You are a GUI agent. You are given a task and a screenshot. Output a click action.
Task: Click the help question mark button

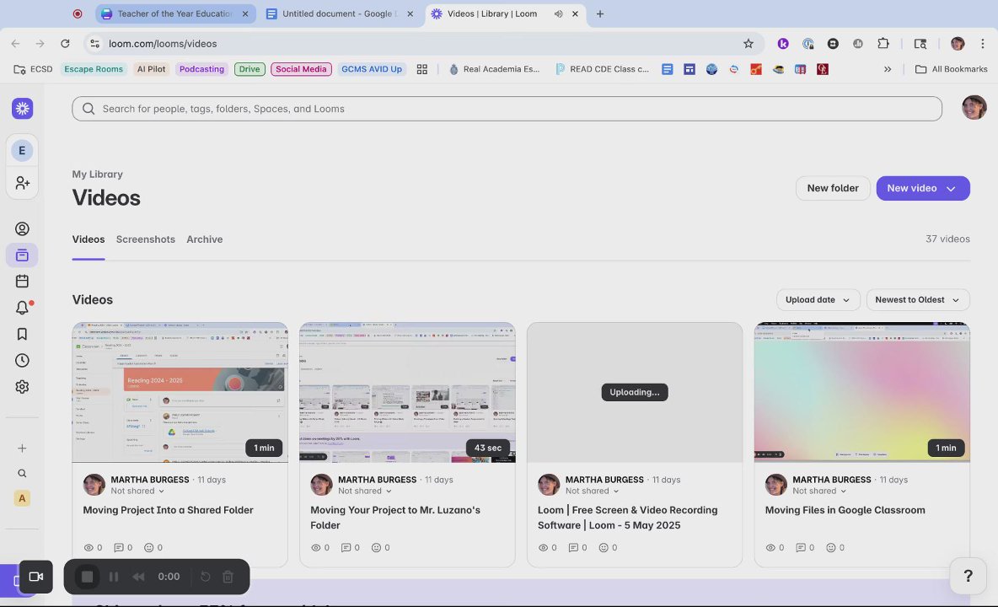point(968,576)
